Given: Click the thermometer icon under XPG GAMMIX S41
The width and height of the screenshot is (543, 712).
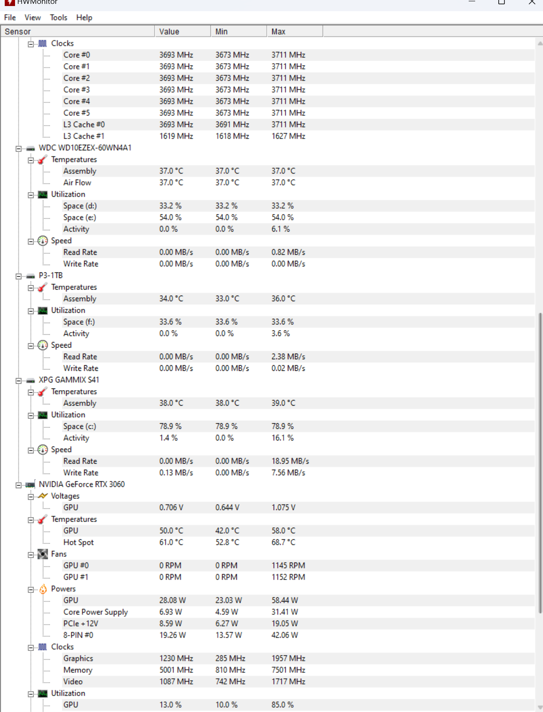Looking at the screenshot, I should (x=43, y=392).
